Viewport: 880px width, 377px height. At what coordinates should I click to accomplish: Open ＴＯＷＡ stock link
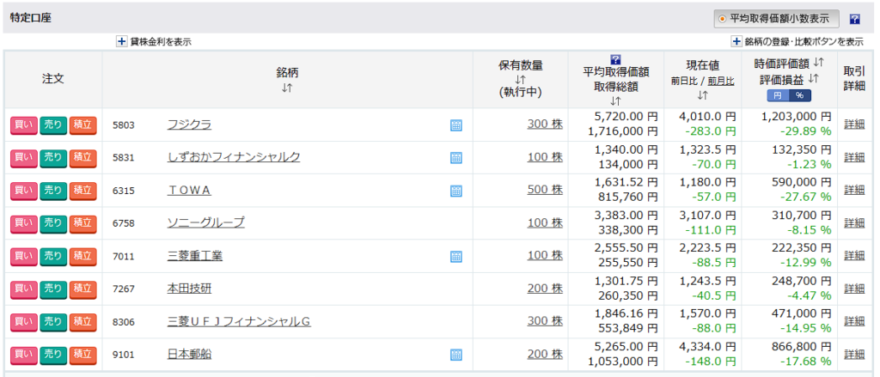[189, 191]
